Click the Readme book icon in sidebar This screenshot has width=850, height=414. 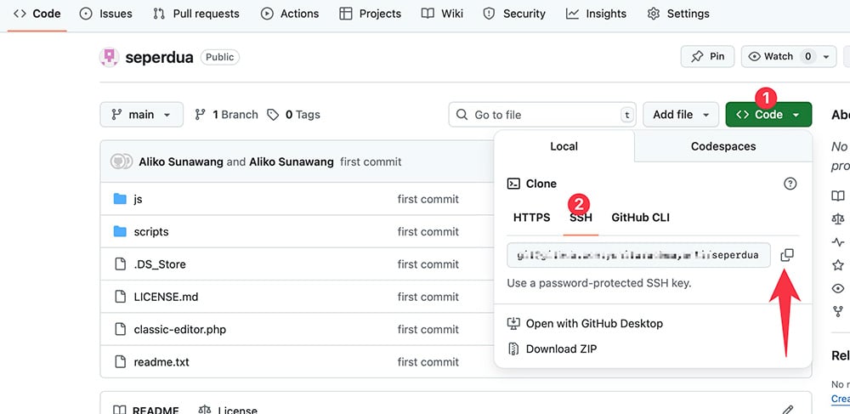[838, 196]
